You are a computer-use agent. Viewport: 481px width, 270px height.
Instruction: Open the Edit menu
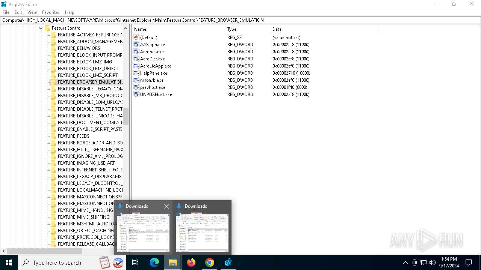pos(18,12)
